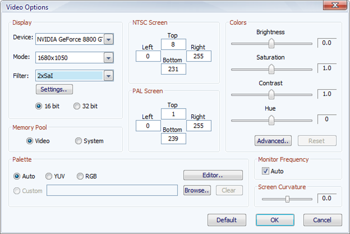Click the NVIDIA GeForce device combo field
350x234 pixels.
click(x=74, y=39)
